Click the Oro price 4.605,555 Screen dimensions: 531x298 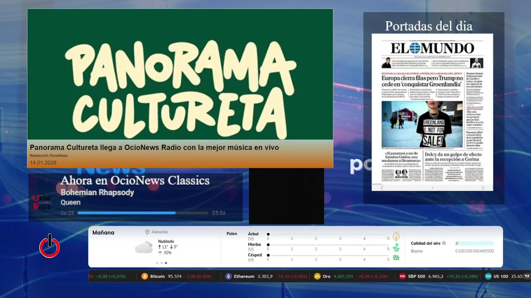tap(343, 276)
